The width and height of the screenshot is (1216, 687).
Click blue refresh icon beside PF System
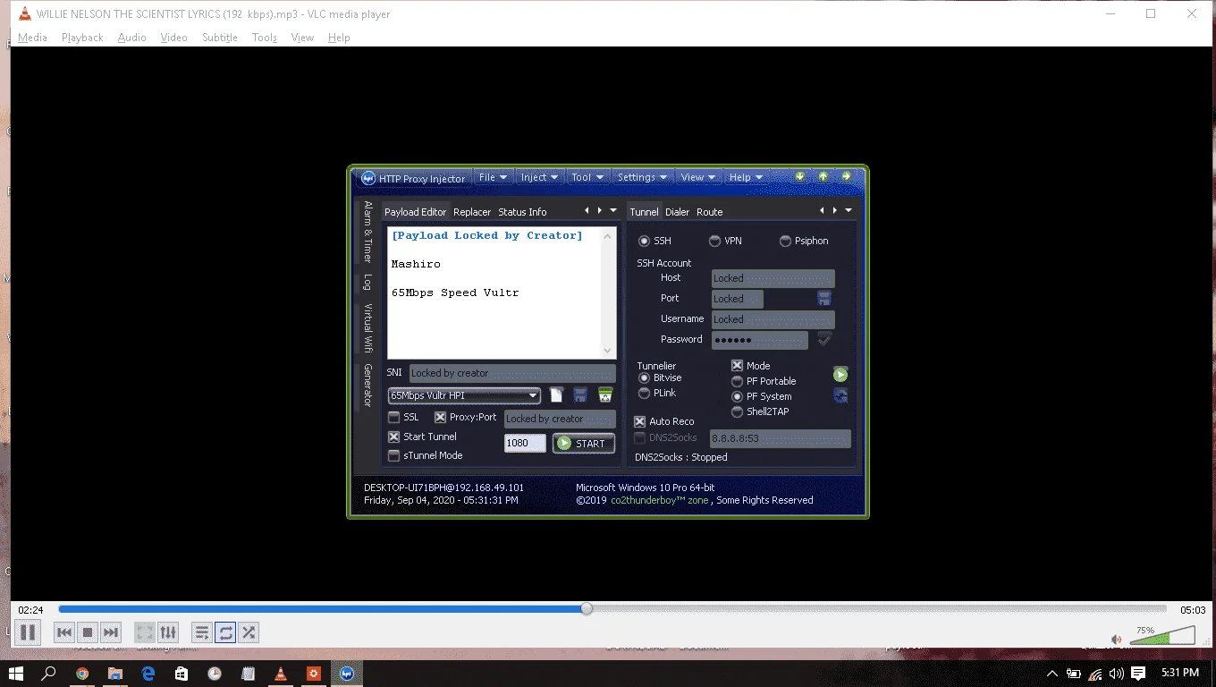pyautogui.click(x=840, y=395)
